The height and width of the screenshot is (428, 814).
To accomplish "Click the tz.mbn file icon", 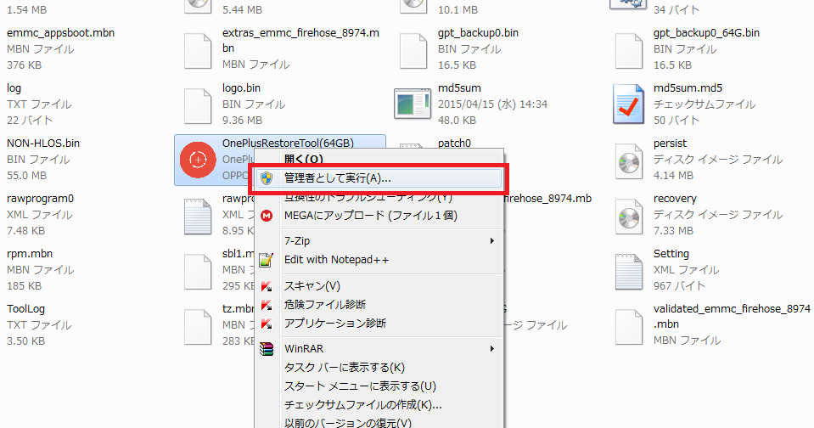I will (x=198, y=327).
